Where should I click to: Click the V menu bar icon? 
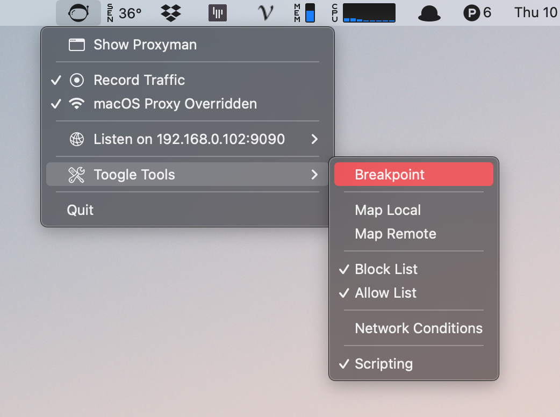(264, 12)
